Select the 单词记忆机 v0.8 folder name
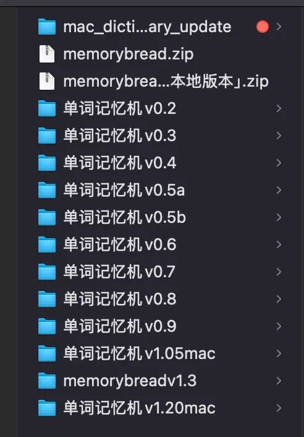This screenshot has height=437, width=304. [x=120, y=299]
